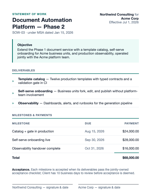Click the Objective heading
151x195 pixels.
25,45
